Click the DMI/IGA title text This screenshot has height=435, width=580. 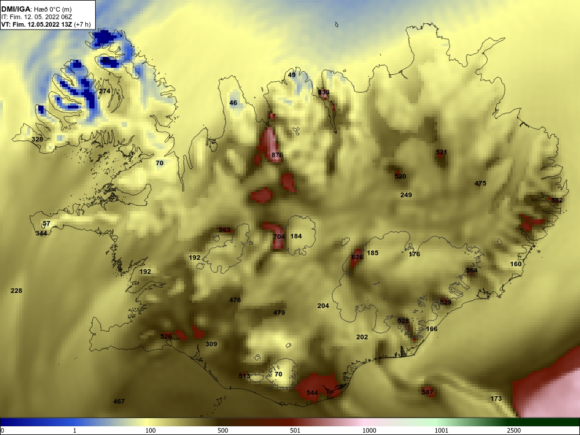tap(36, 9)
